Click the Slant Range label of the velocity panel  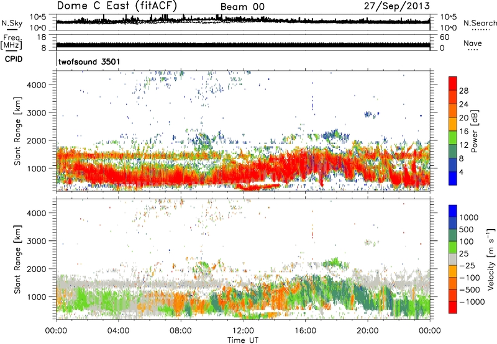[x=17, y=260]
